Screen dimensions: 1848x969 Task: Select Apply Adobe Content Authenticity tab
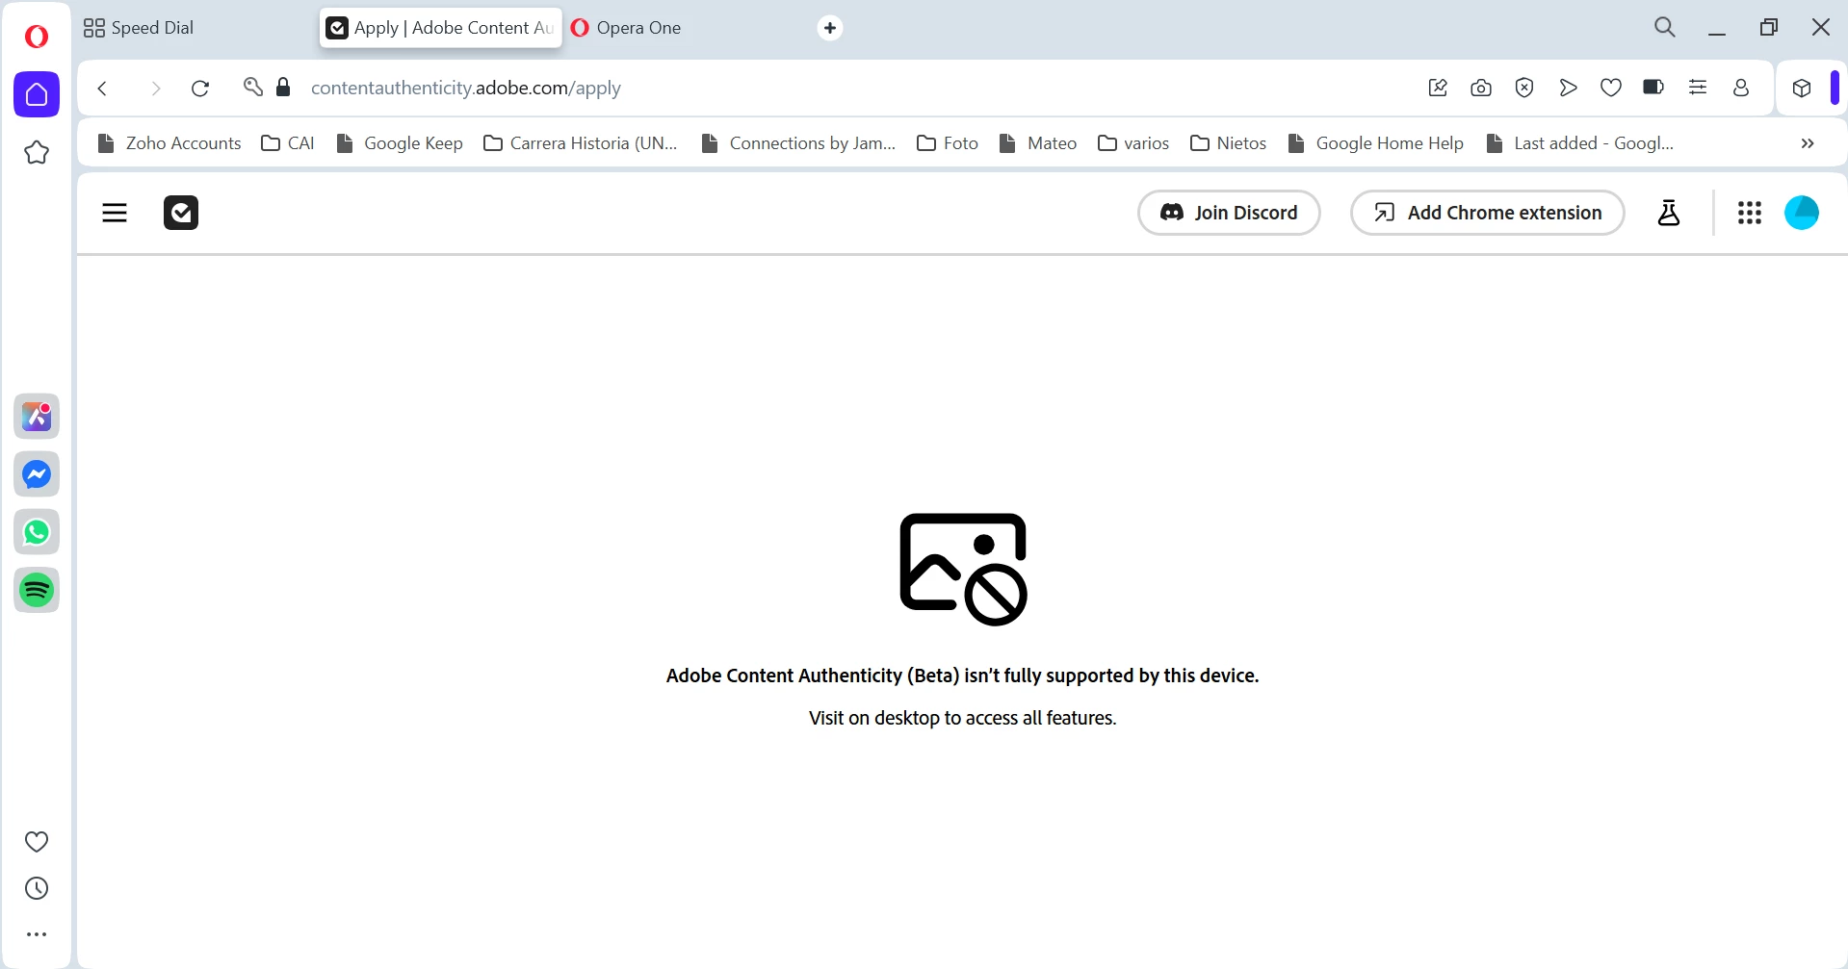click(441, 28)
